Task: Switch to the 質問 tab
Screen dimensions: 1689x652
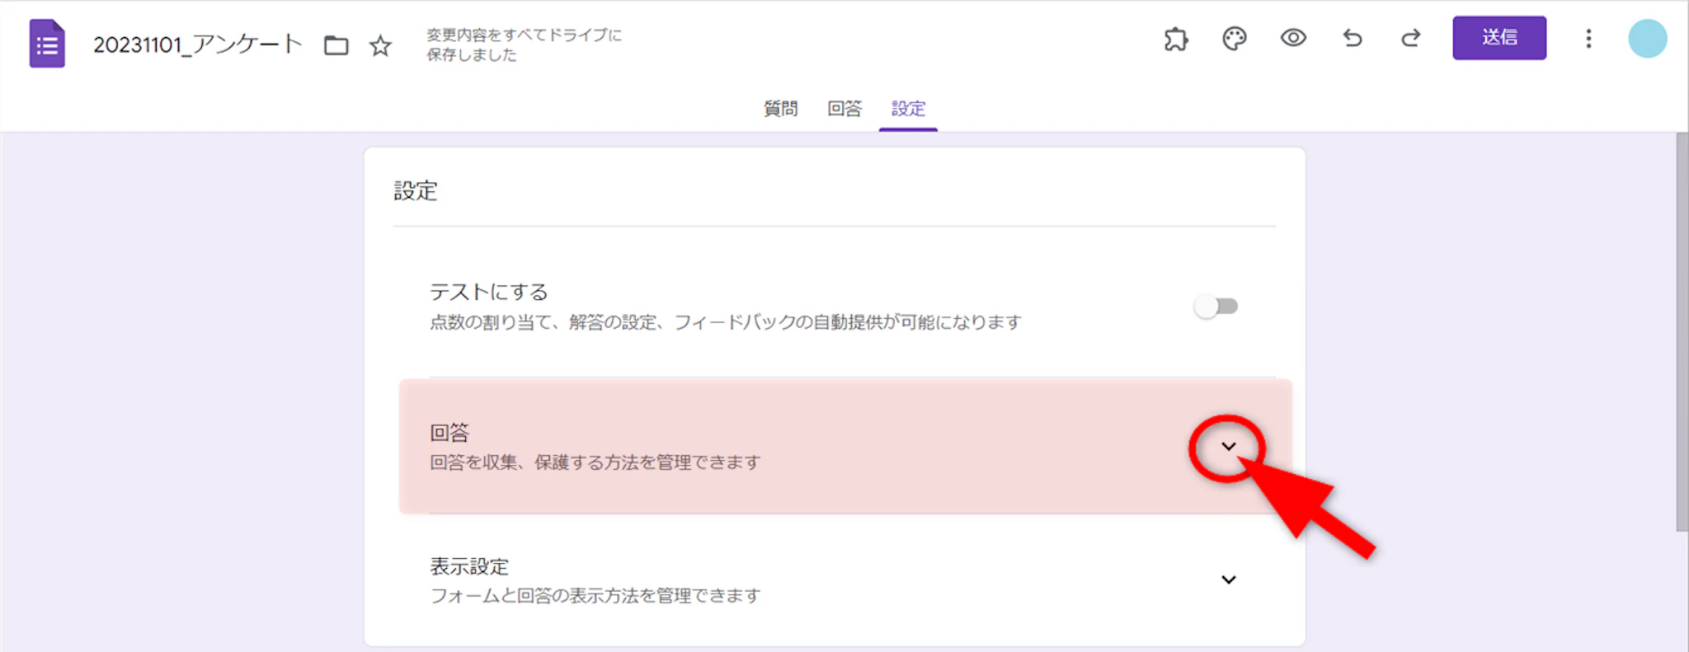Action: click(780, 109)
